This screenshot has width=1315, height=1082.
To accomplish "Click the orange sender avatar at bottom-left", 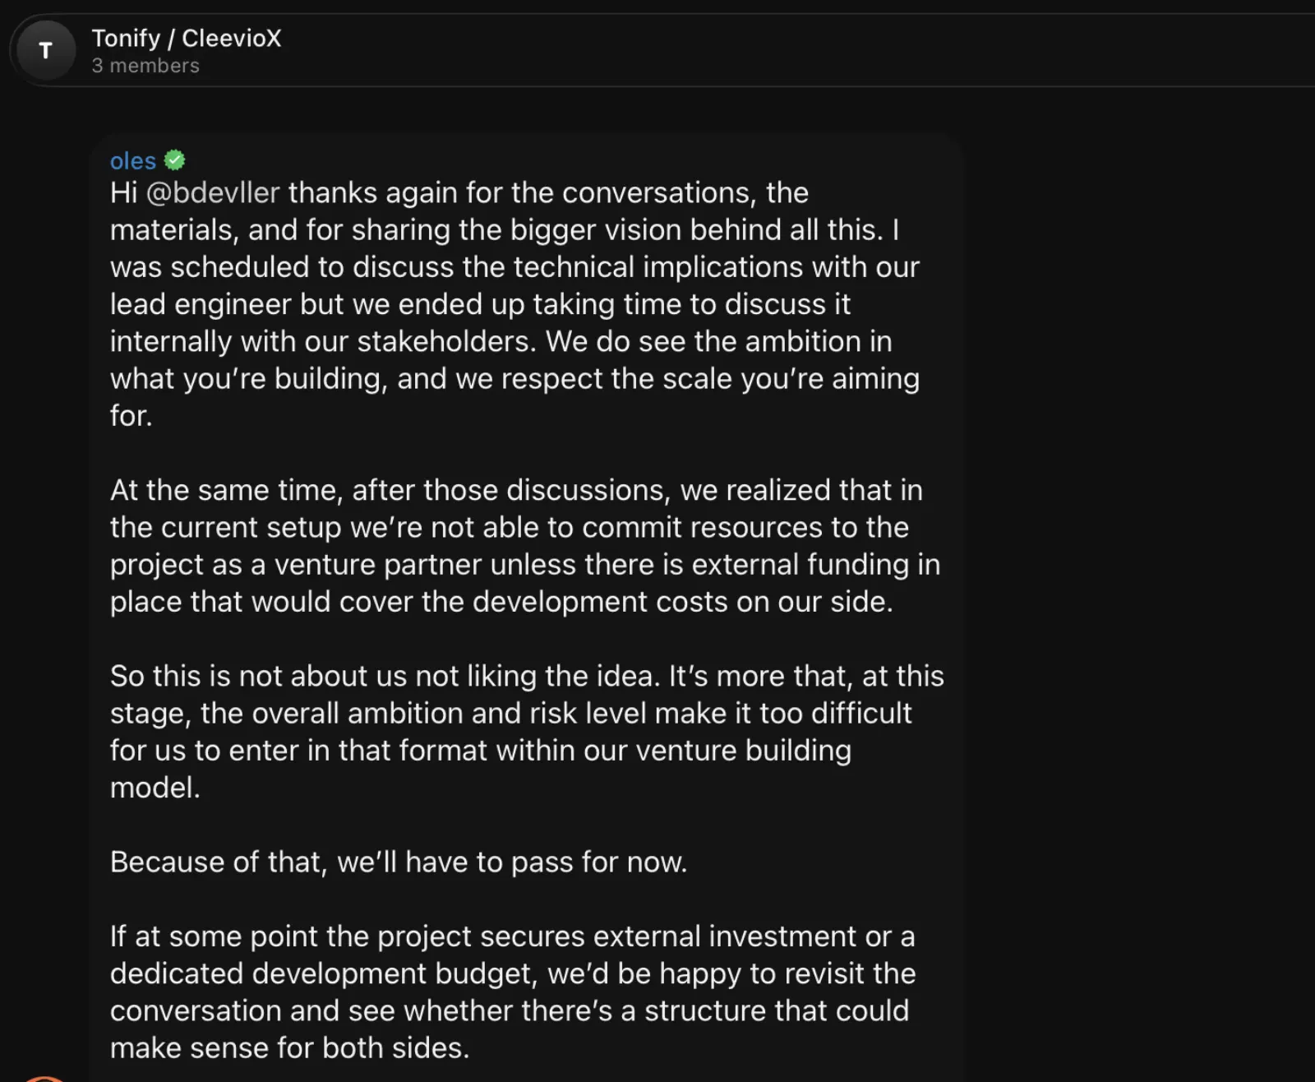I will tap(44, 1079).
